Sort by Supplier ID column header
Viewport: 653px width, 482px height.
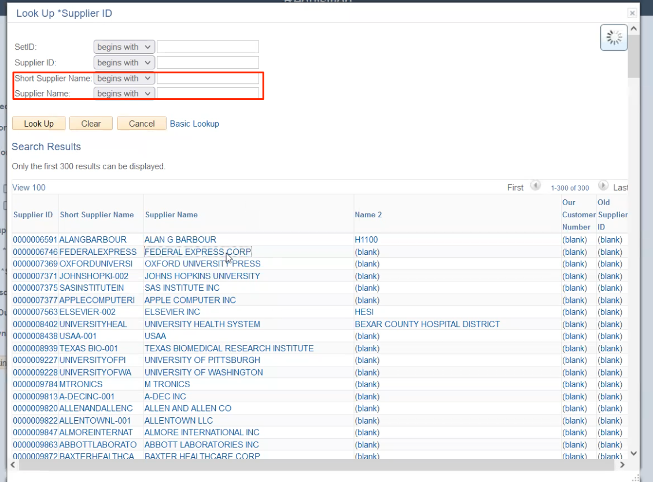(x=33, y=215)
